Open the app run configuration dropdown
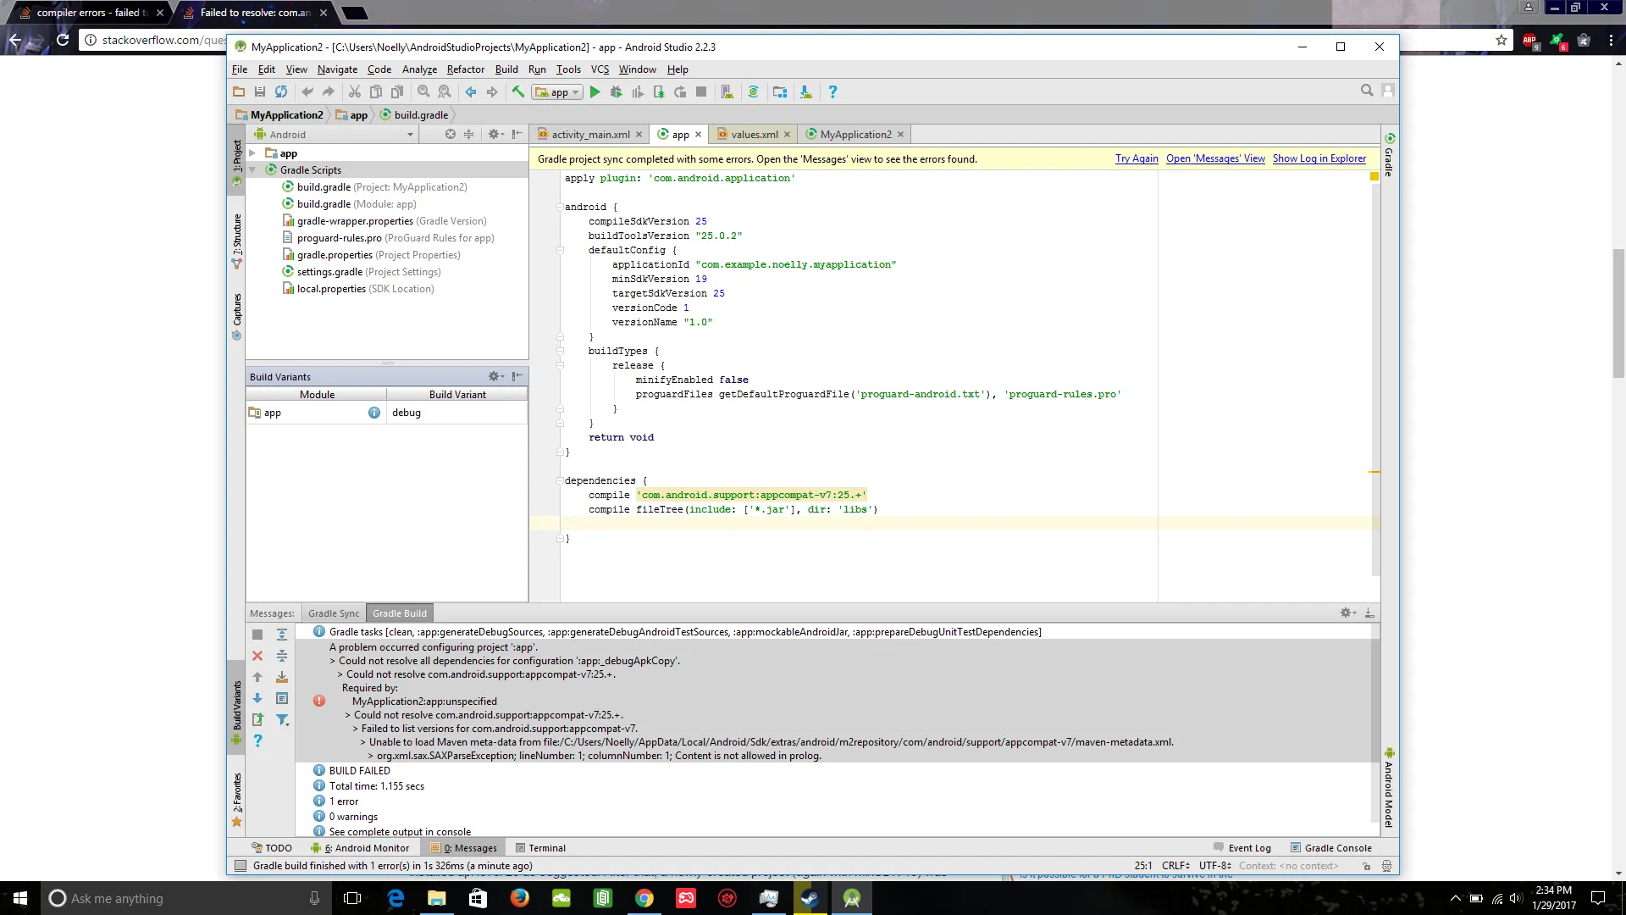 [x=558, y=92]
